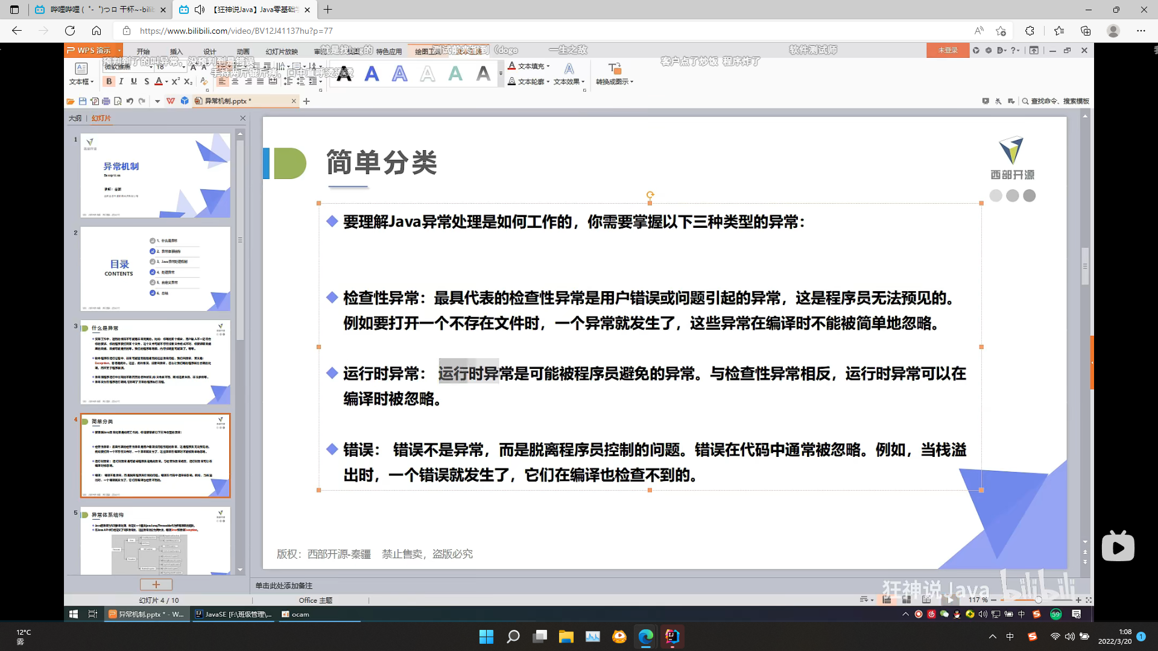Click the add new slide plus button
This screenshot has width=1158, height=651.
pyautogui.click(x=156, y=585)
